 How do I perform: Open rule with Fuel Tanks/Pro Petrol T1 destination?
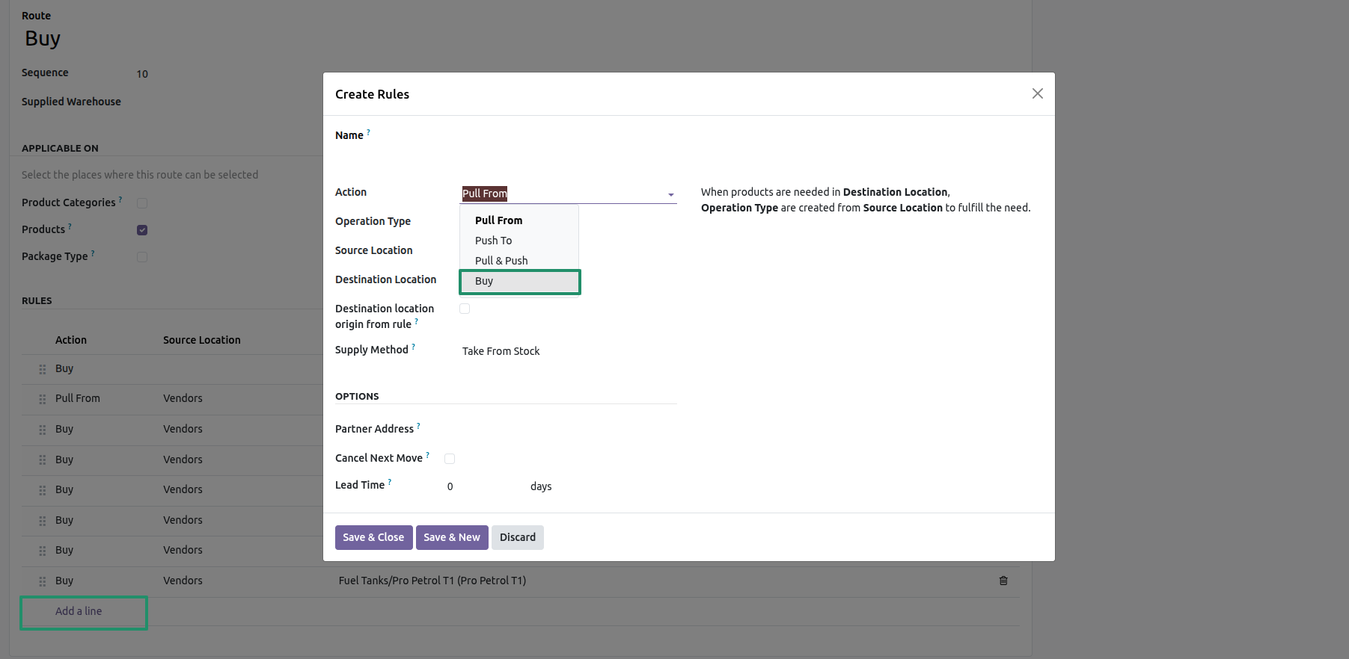point(521,581)
